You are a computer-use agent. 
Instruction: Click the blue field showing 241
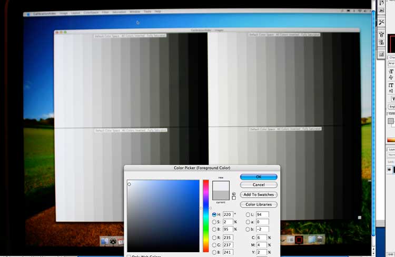point(228,252)
